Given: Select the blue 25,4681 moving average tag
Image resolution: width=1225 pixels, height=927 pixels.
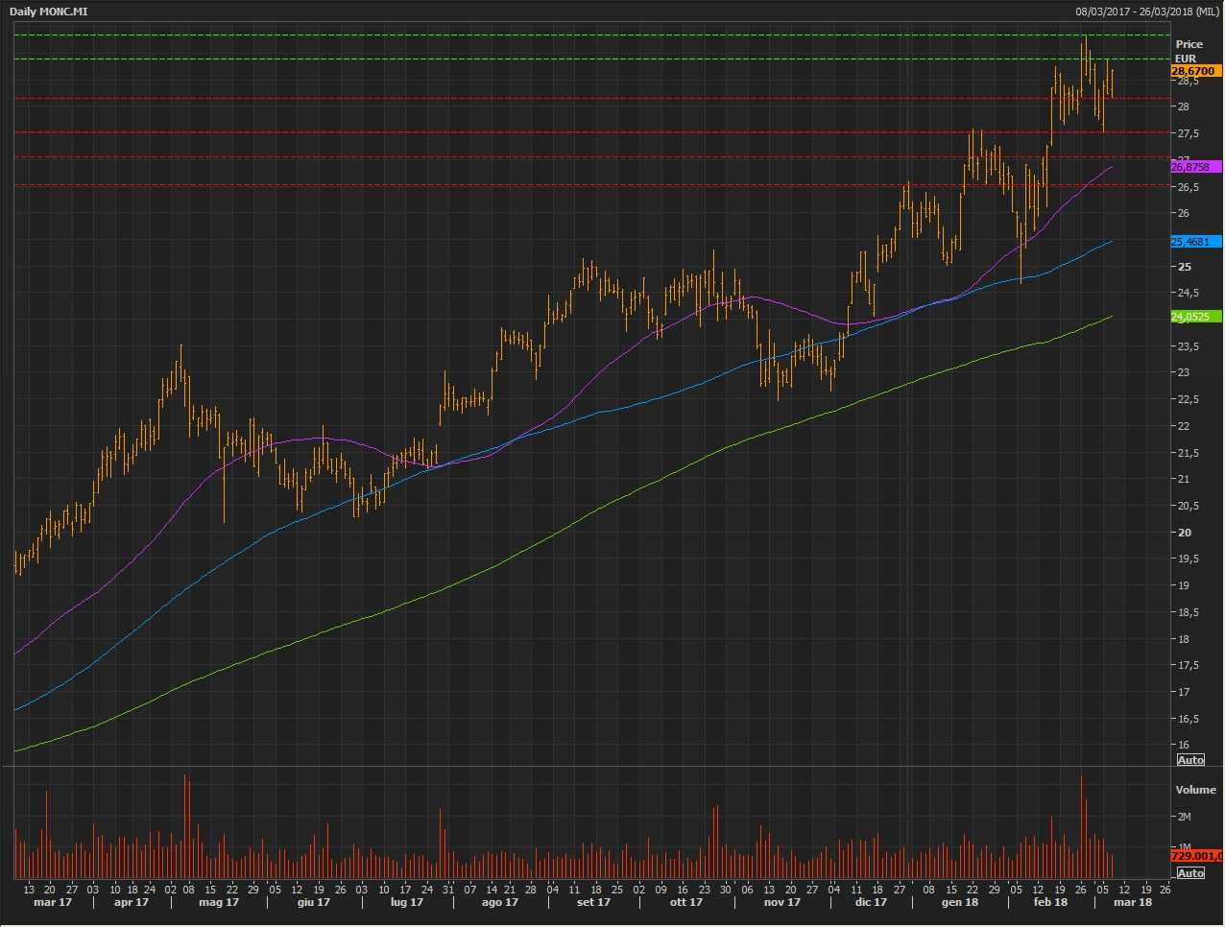Looking at the screenshot, I should pyautogui.click(x=1195, y=242).
